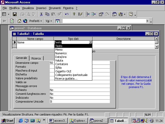Click the Search the Web globe icon

tap(25, 21)
